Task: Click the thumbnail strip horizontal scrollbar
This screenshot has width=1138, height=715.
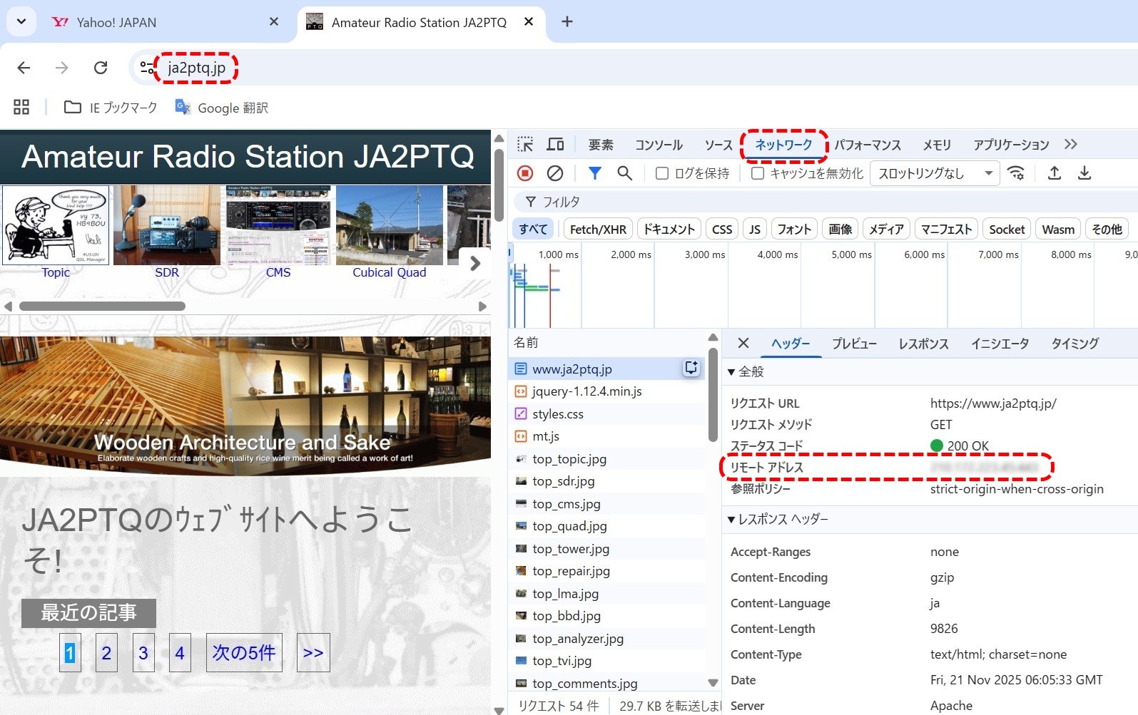Action: 102,307
